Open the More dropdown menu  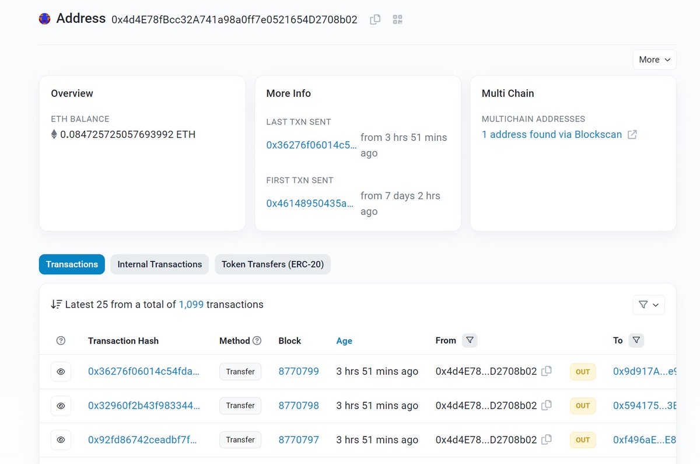654,60
